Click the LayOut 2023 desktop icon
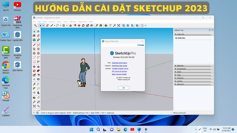The image size is (237, 133). coord(17,36)
